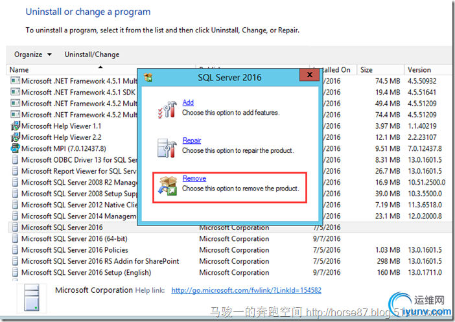Click icon of Microsoft .NET Framework 4.5.1 SDK
Screen dimensions: 455x322
pos(15,92)
